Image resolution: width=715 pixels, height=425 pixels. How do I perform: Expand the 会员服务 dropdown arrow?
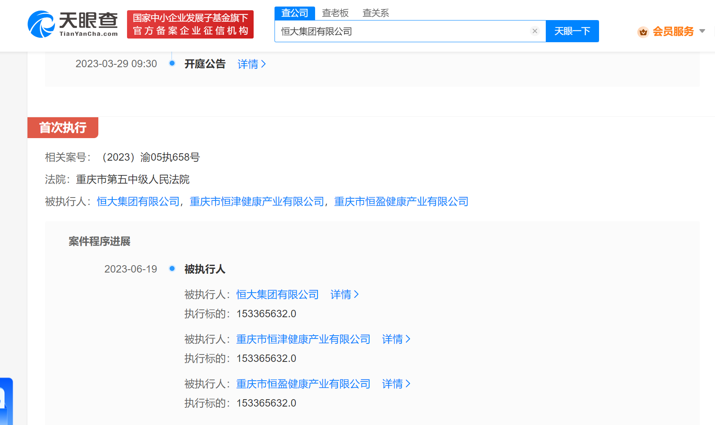[702, 31]
